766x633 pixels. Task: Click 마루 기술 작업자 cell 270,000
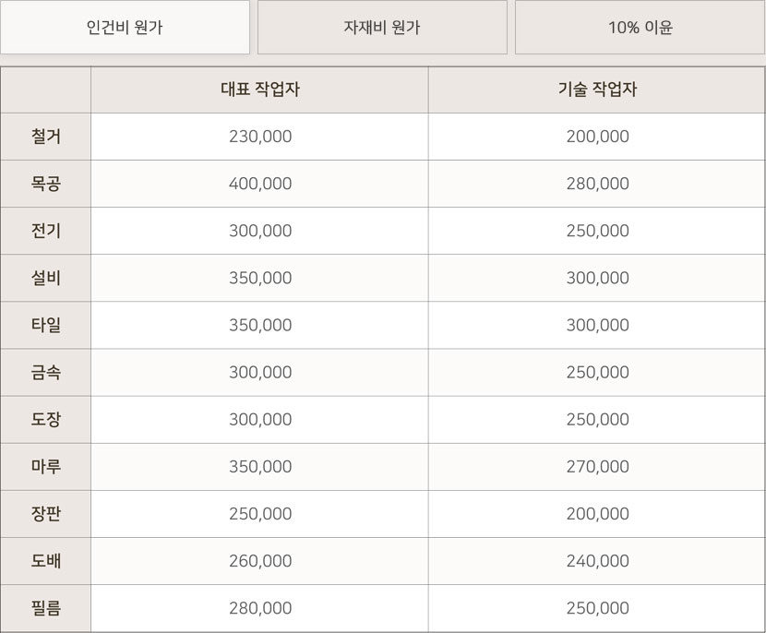coord(597,467)
